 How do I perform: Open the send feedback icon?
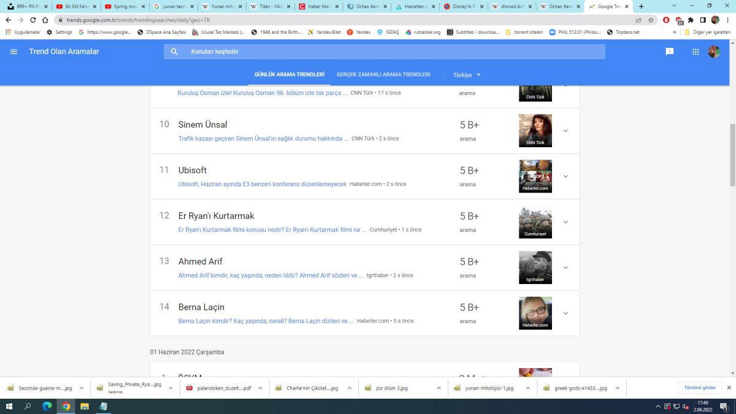coord(670,52)
